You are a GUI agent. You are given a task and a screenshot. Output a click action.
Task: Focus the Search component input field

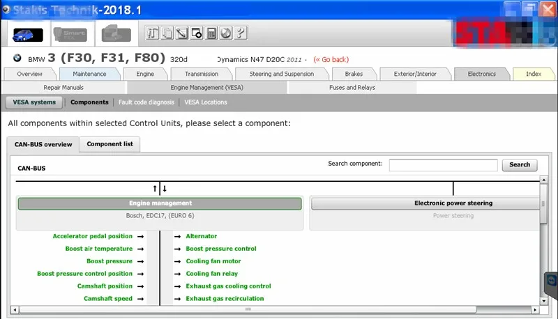pyautogui.click(x=443, y=165)
